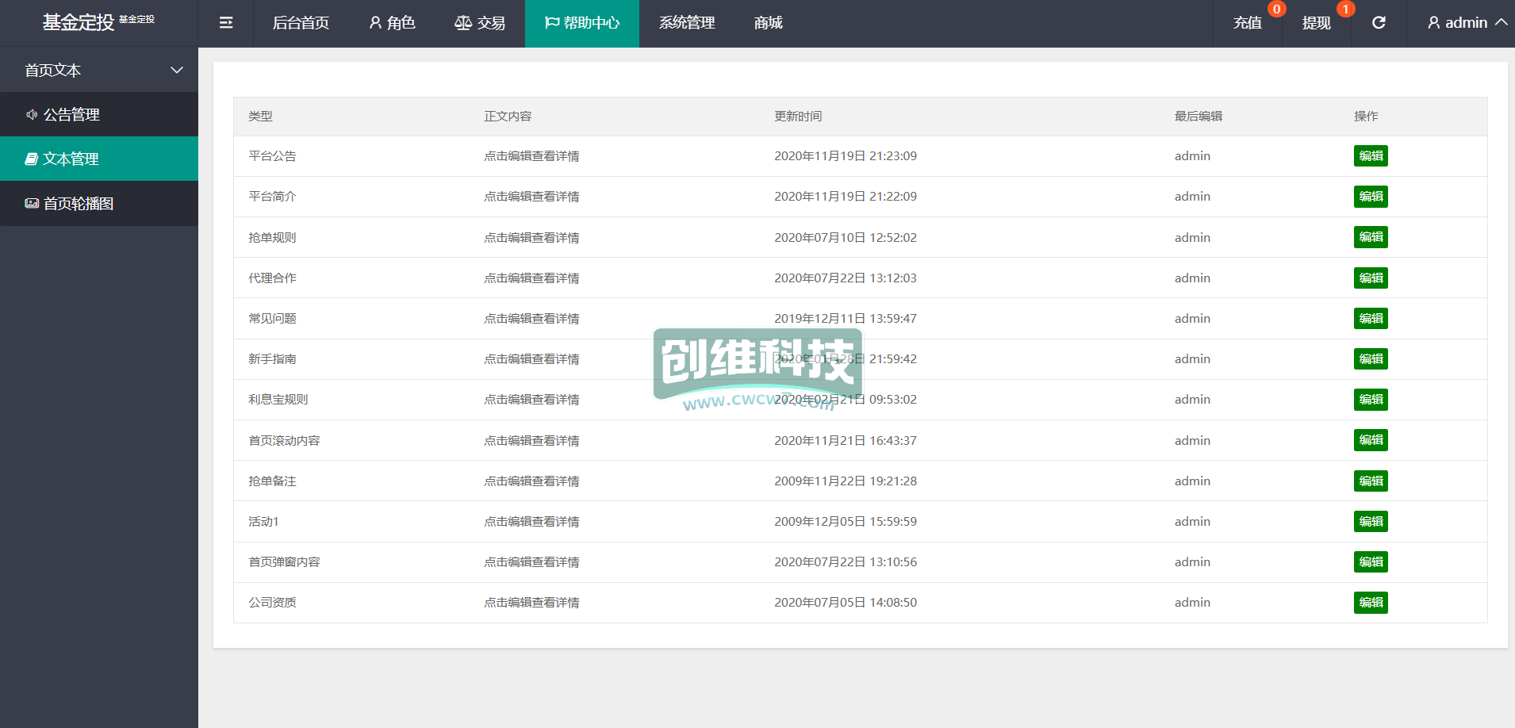Viewport: 1515px width, 728px height.
Task: Open the 商城 mall menu
Action: coord(768,23)
